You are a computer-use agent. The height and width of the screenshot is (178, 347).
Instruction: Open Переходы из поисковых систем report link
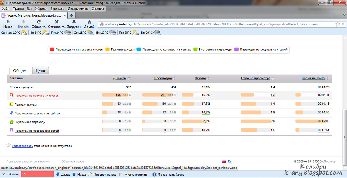click(37, 96)
